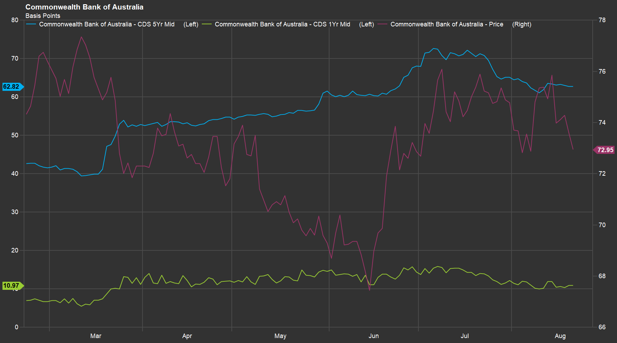This screenshot has width=617, height=343.
Task: Click the 66 tick on the price axis
Action: tap(602, 327)
